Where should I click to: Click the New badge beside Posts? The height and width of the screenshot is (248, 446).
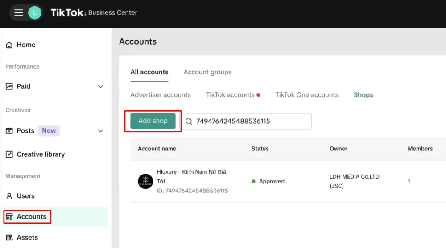tap(49, 130)
